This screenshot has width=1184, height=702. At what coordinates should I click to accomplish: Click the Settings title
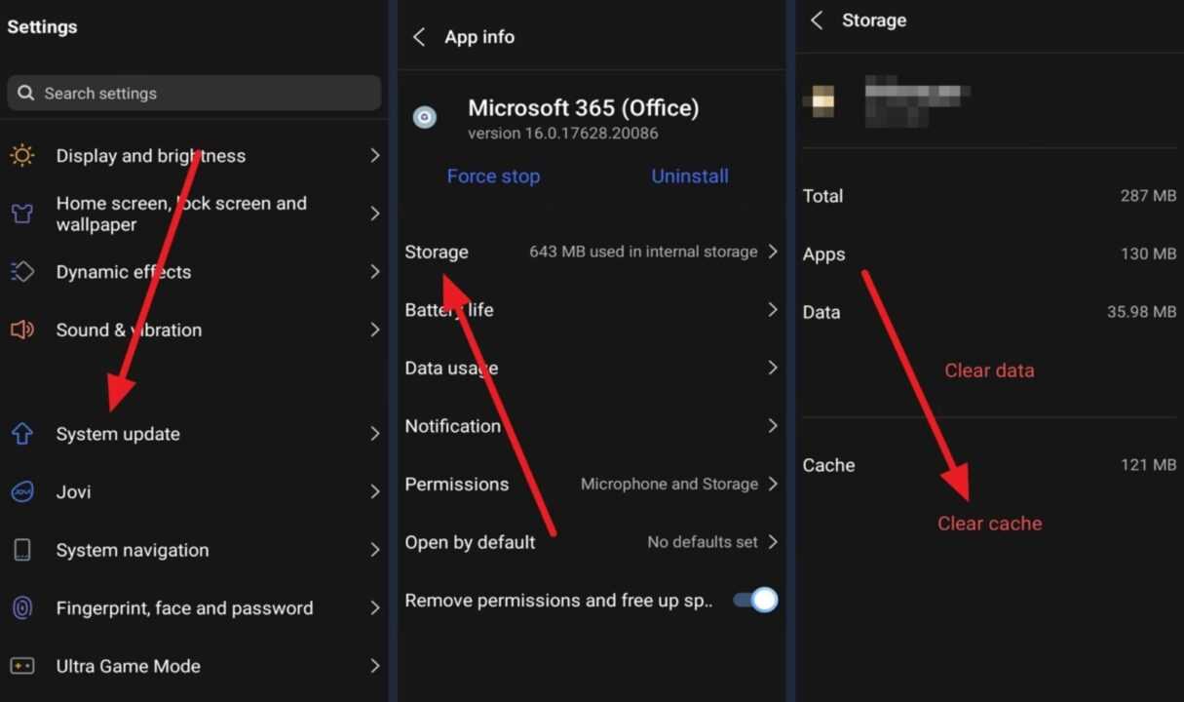point(42,27)
